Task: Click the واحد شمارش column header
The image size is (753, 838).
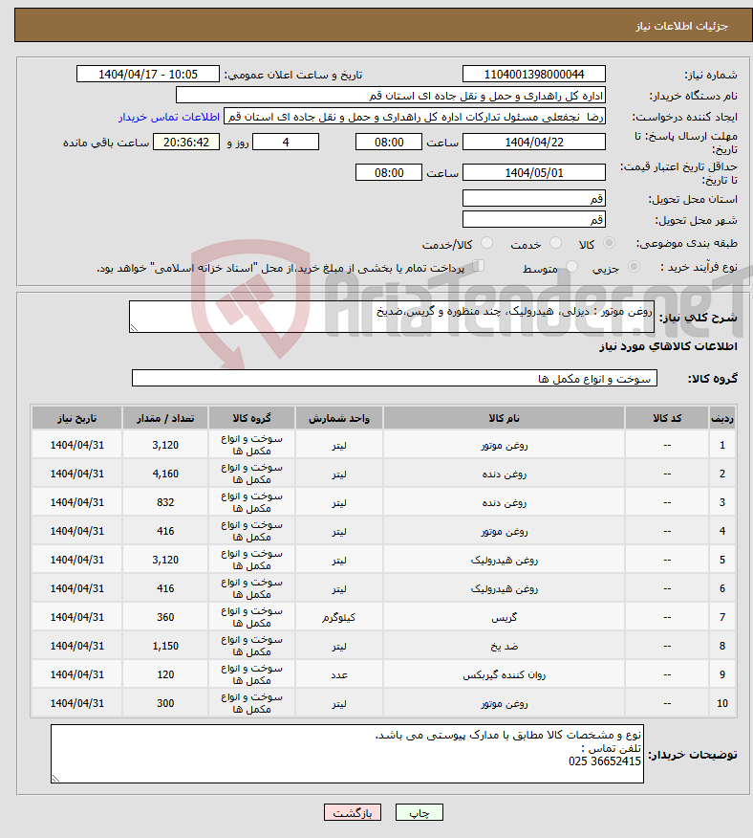Action: click(x=339, y=418)
